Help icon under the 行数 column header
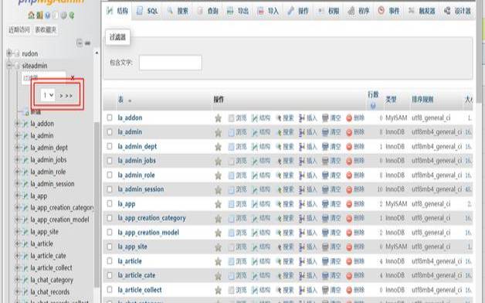The width and height of the screenshot is (485, 303). coord(373,106)
